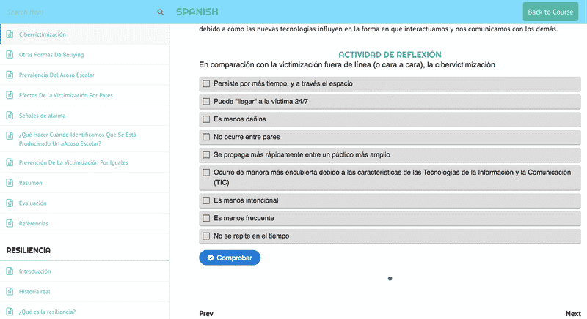
Task: Click the Comprobar button label
Action: [234, 258]
